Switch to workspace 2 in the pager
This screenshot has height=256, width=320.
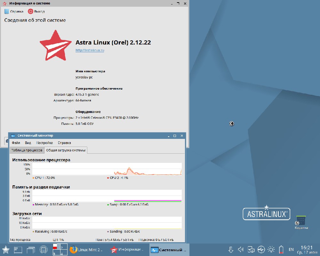pos(64,247)
